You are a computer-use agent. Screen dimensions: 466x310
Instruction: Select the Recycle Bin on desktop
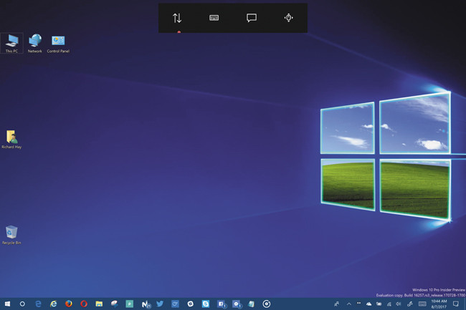point(11,235)
